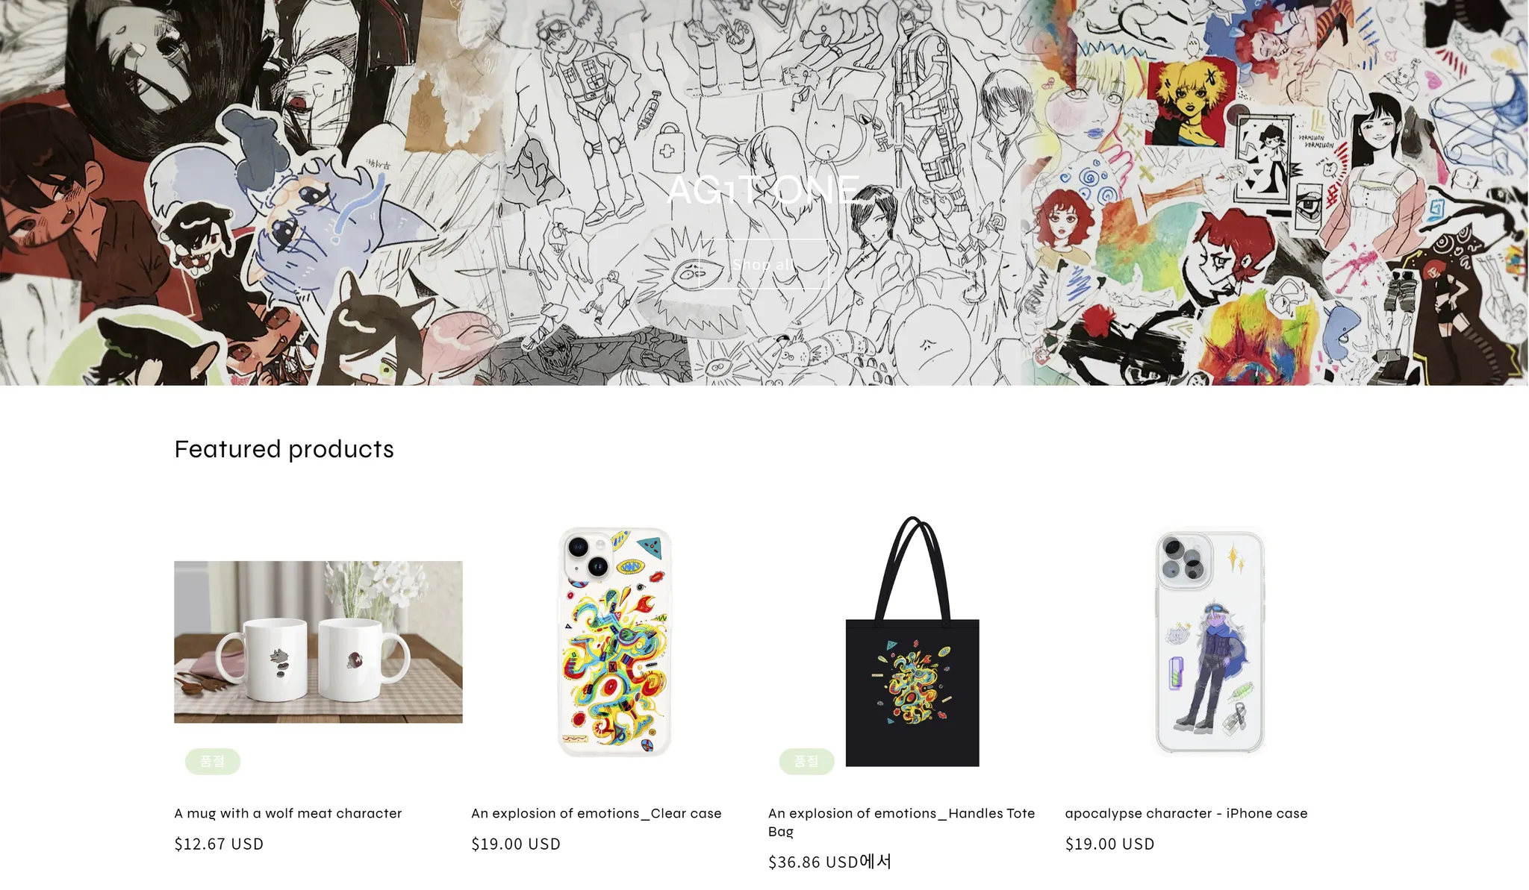Click the $19.00 USD apocalypse case price
This screenshot has height=890, width=1529.
[x=1110, y=844]
